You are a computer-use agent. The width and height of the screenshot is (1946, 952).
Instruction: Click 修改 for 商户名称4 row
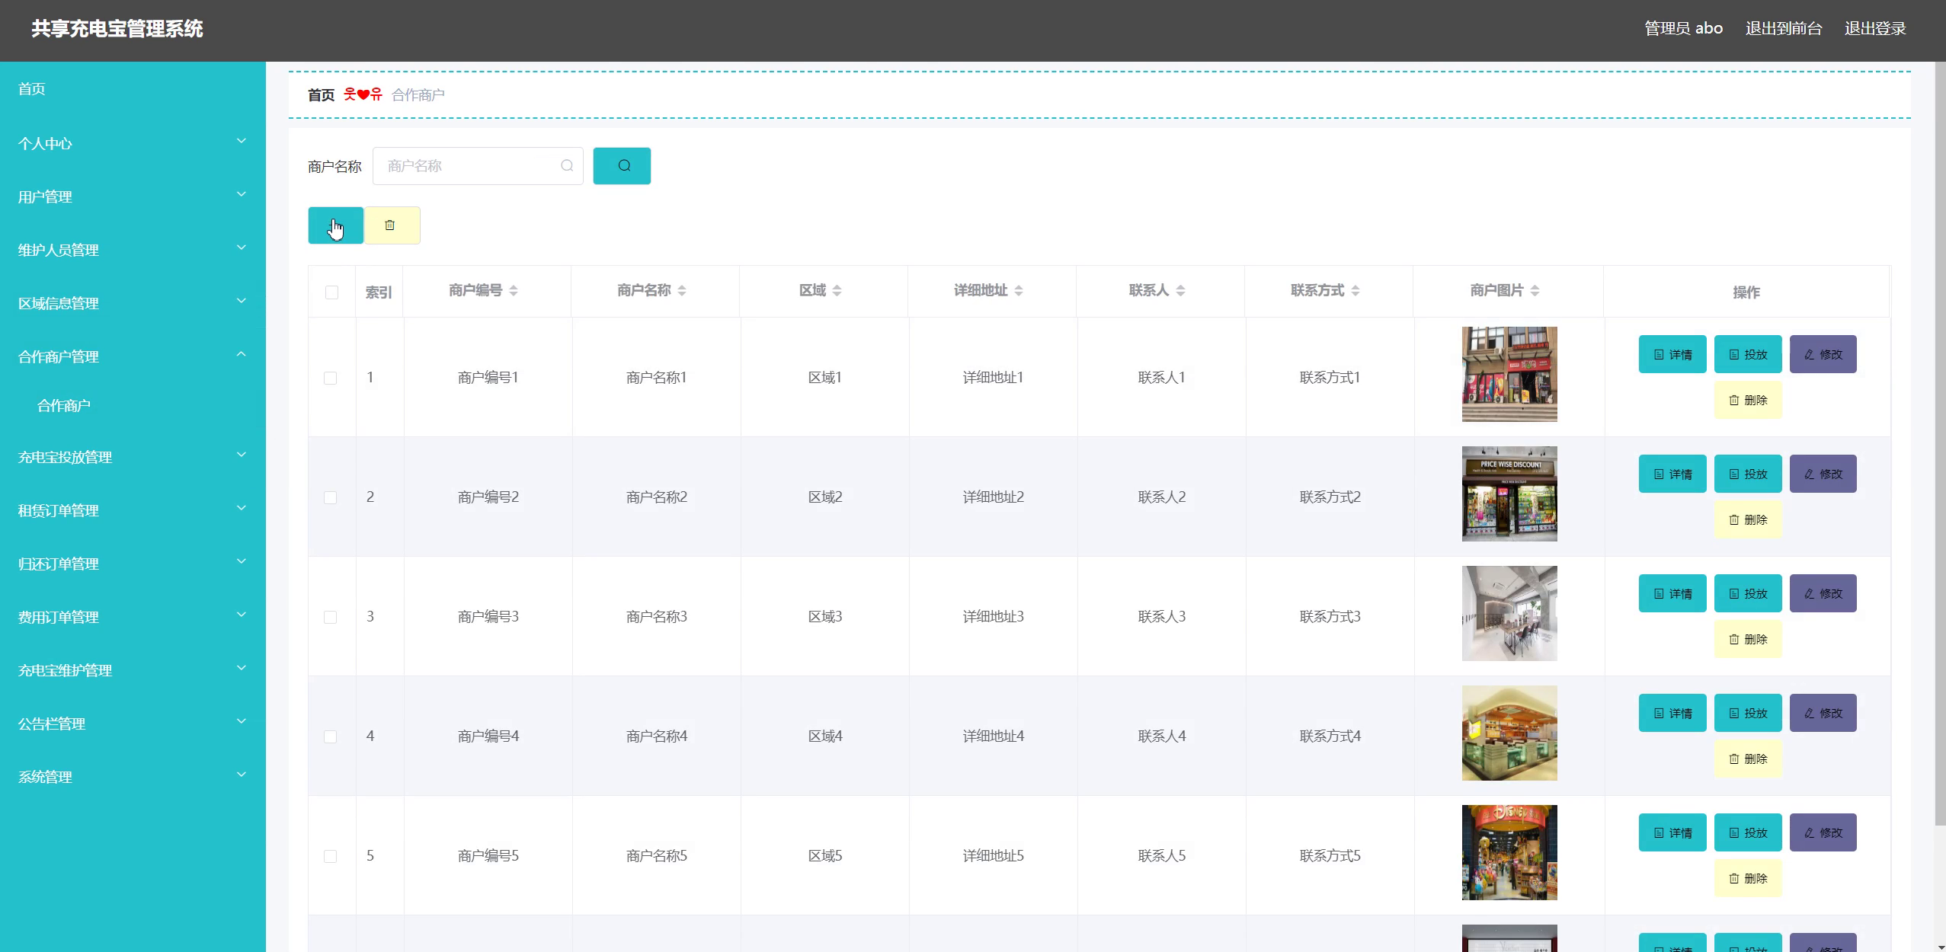click(x=1823, y=713)
